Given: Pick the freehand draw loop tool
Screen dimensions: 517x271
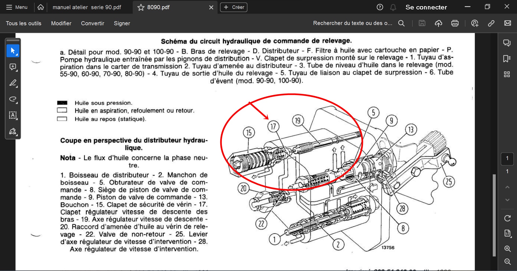Looking at the screenshot, I should click(x=13, y=99).
